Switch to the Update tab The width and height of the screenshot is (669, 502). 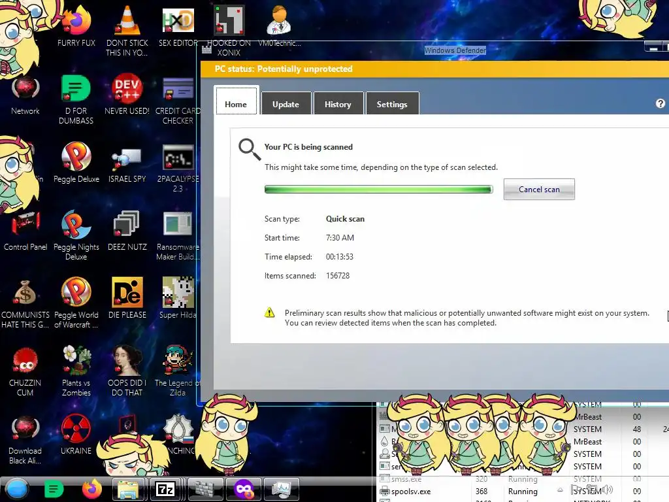286,104
